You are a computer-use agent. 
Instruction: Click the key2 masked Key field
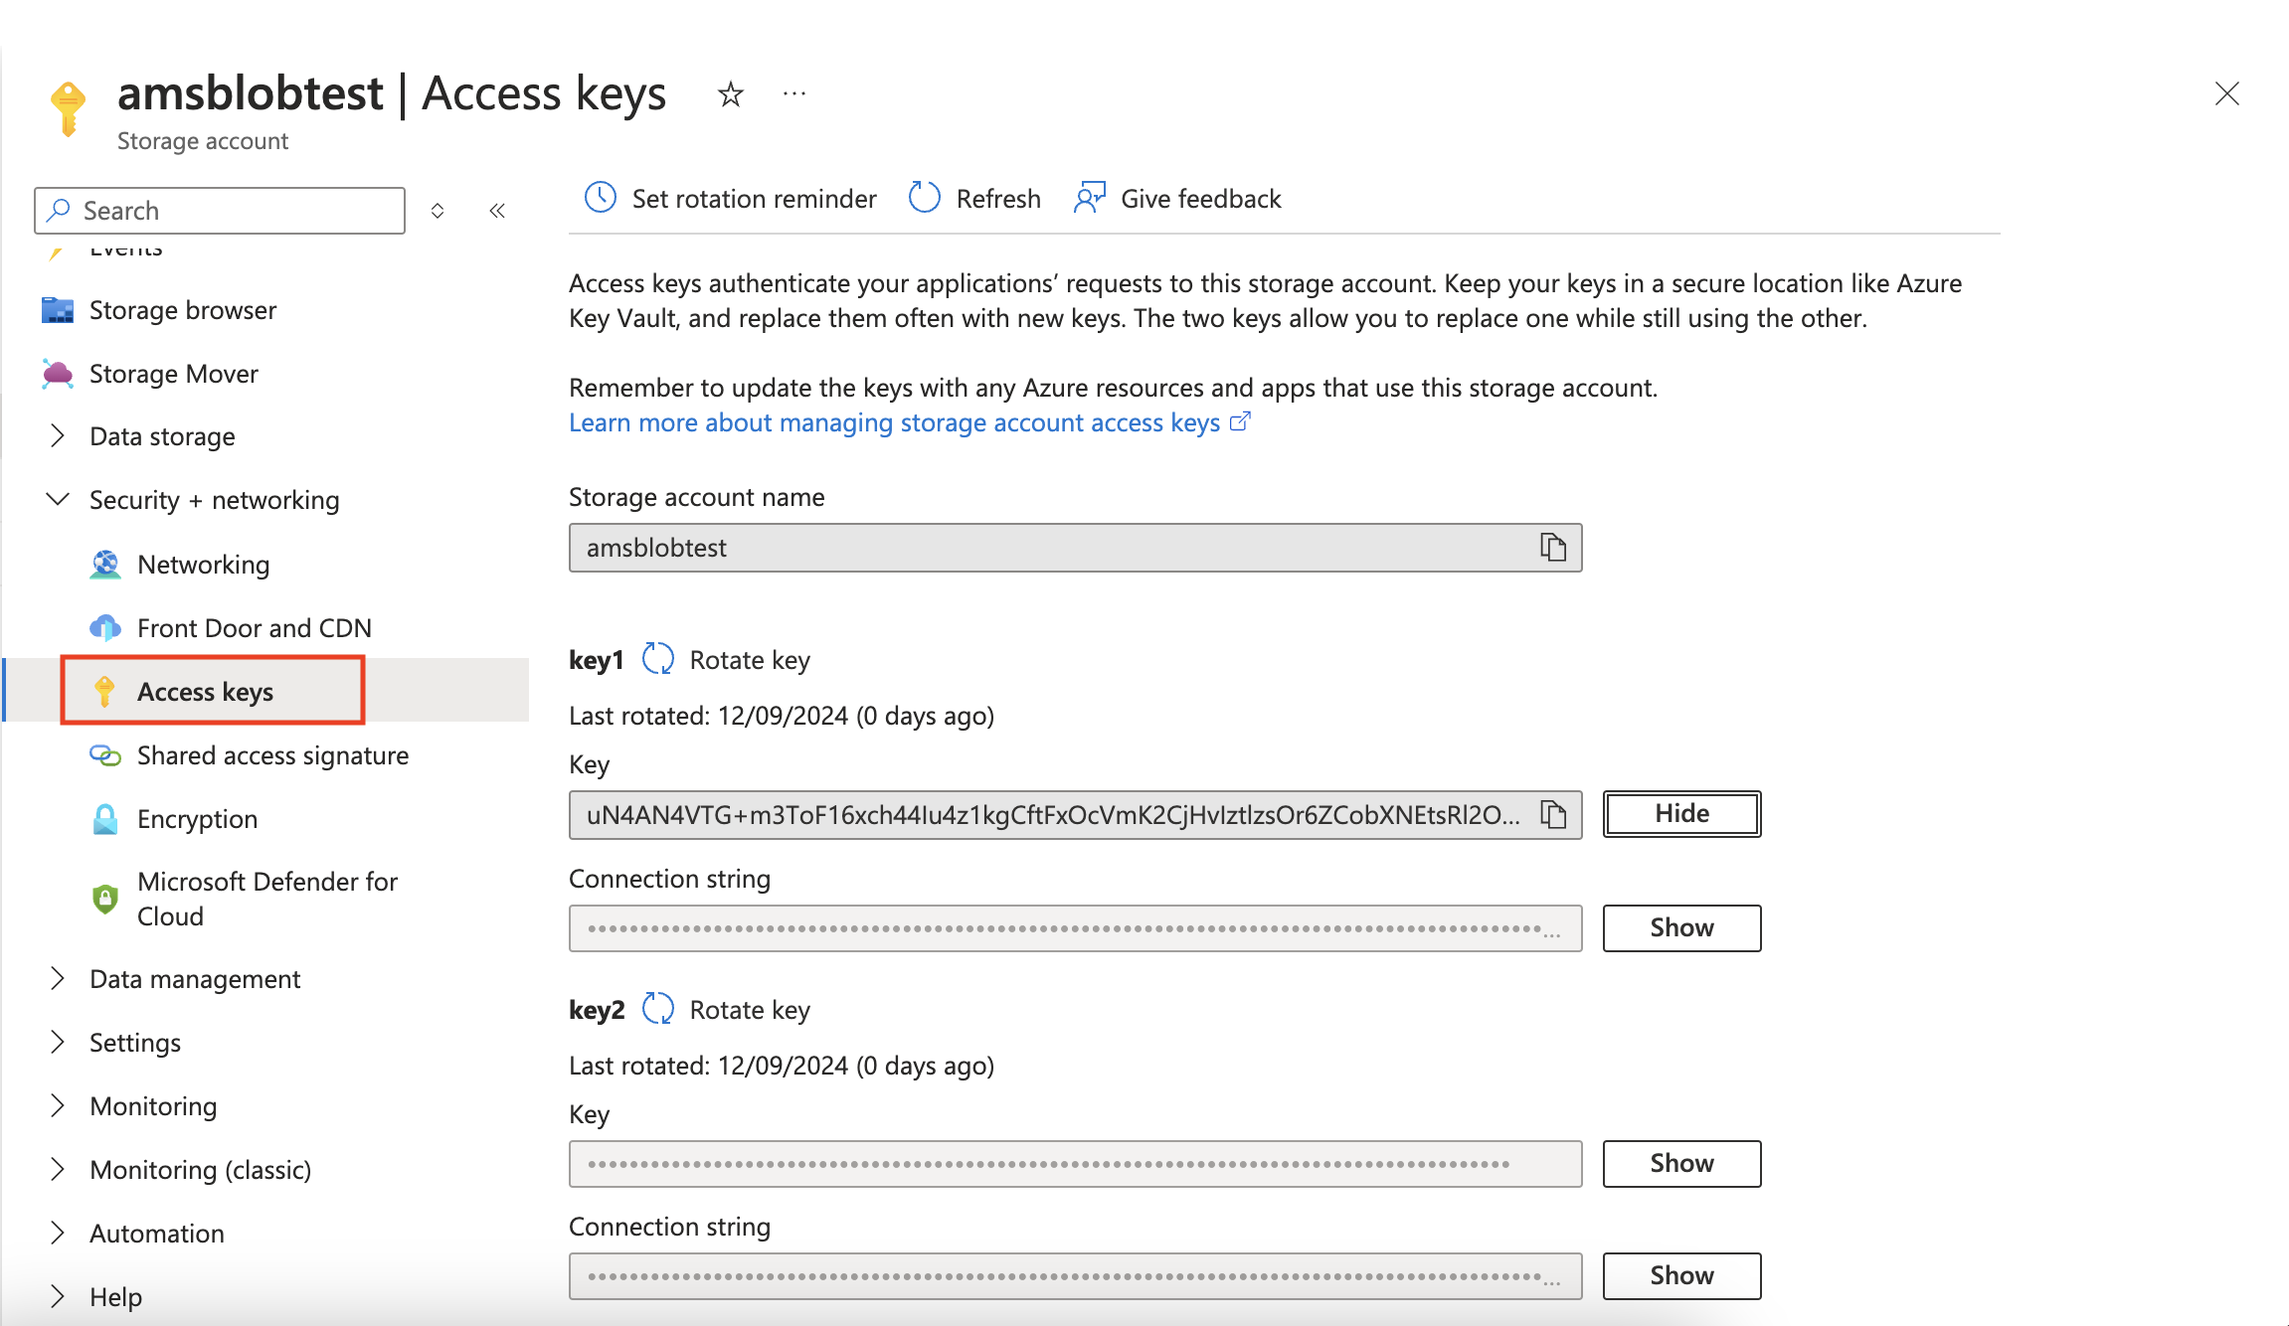pyautogui.click(x=1075, y=1164)
